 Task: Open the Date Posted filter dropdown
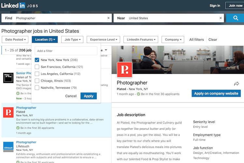[15, 39]
